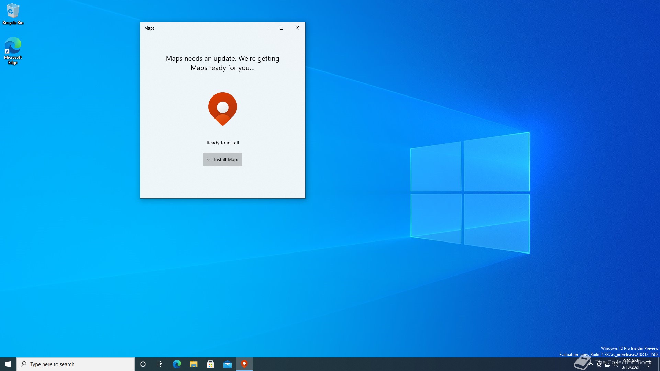Open File Explorer from the taskbar
This screenshot has width=660, height=371.
194,364
